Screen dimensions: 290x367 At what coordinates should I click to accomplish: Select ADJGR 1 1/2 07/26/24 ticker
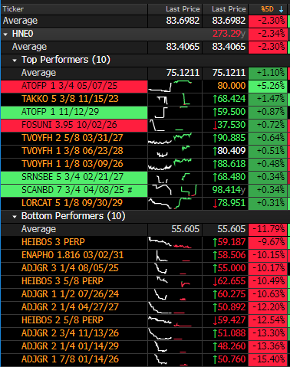tap(70, 294)
